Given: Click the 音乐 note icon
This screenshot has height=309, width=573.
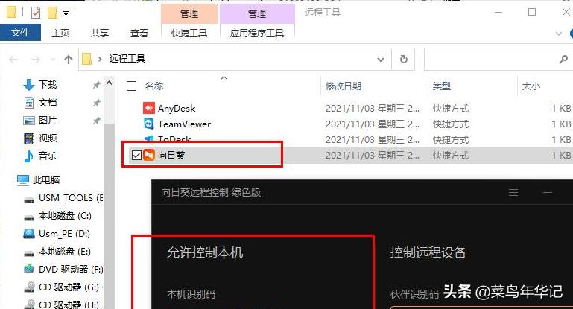Looking at the screenshot, I should coord(29,156).
